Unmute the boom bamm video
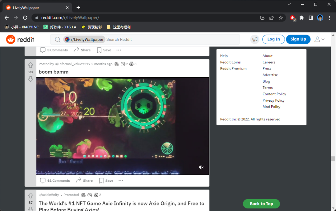Viewport: 336px width, 211px height. click(x=201, y=167)
